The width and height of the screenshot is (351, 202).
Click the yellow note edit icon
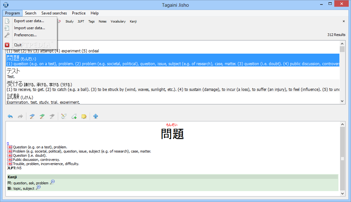84,116
